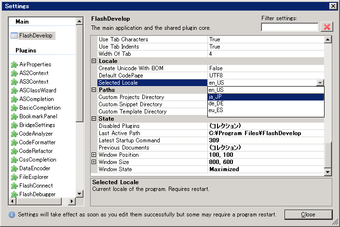Open the BookmarkPanel plugin settings
The image size is (340, 227).
coord(38,116)
